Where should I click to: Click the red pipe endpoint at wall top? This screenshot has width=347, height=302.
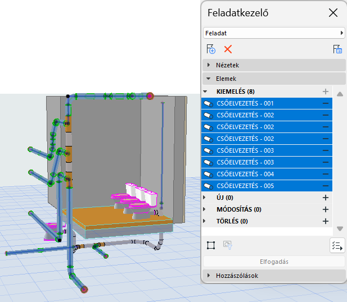click(x=150, y=96)
